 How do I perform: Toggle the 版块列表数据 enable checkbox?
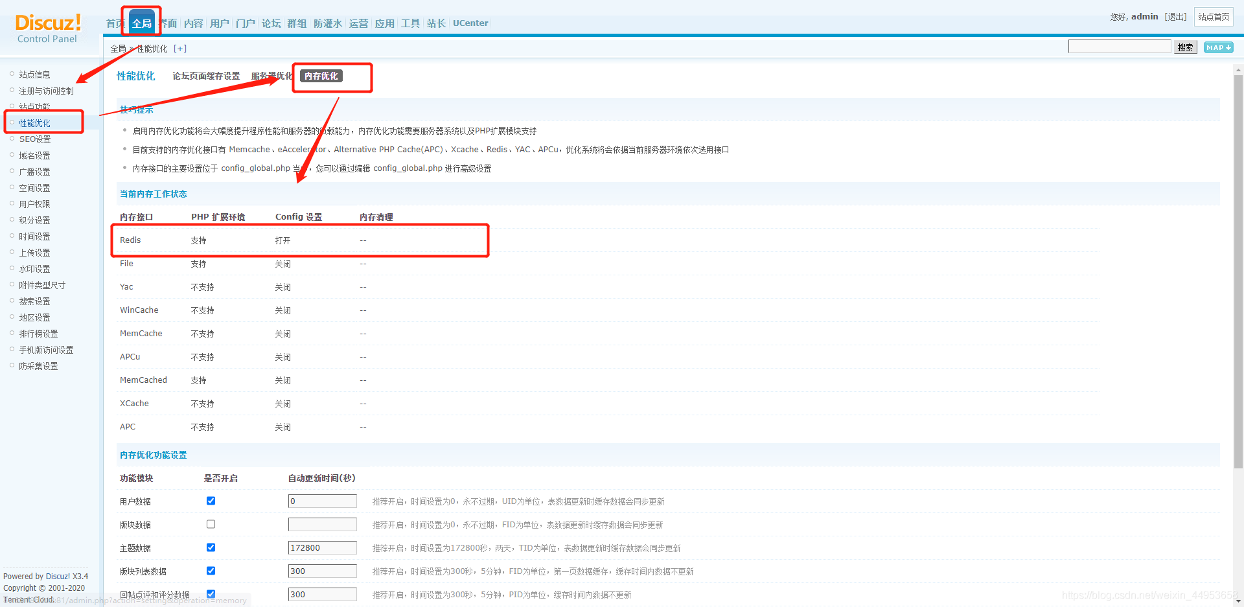pos(211,571)
